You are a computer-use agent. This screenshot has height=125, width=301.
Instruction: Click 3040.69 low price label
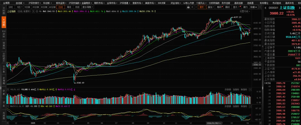(x=81, y=83)
